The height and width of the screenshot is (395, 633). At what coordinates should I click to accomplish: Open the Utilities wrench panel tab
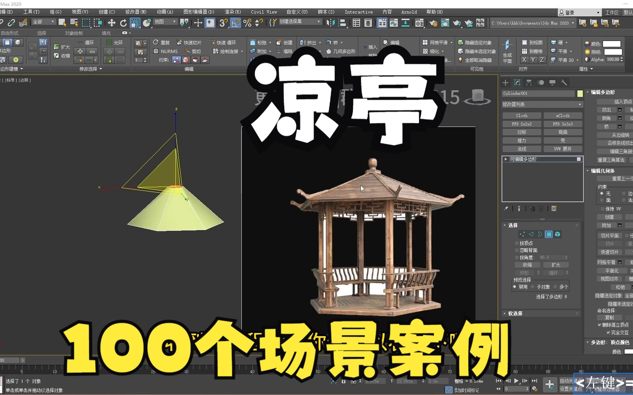pos(564,83)
